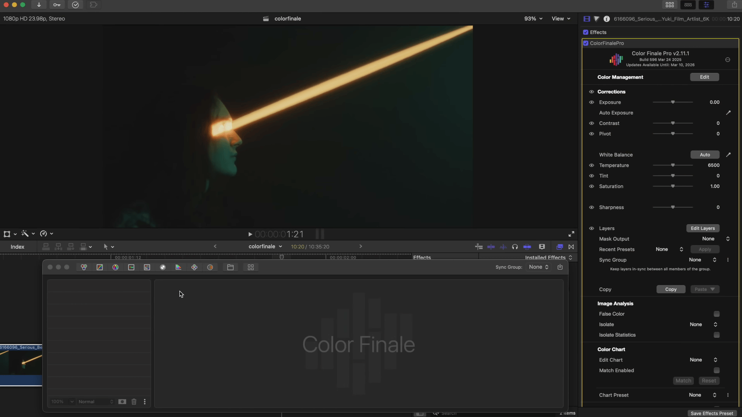
Task: Toggle snapping icon in timeline toolbar
Action: (x=527, y=247)
